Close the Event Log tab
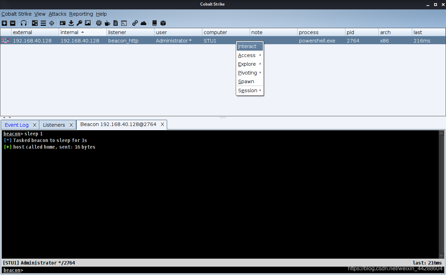 click(34, 125)
